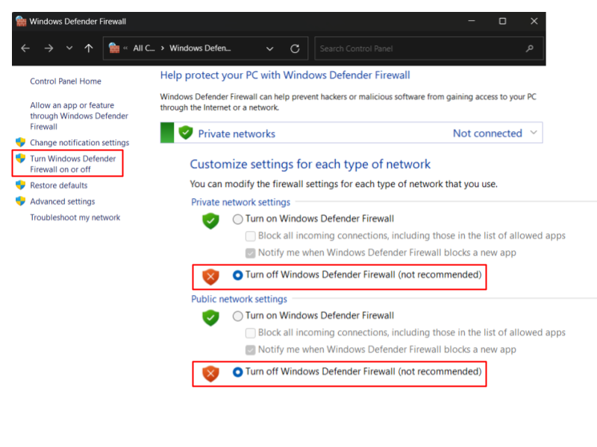Viewport: 597px width, 447px height.
Task: Open 'Turn Windows Defender Firewall on or off'
Action: [x=72, y=164]
